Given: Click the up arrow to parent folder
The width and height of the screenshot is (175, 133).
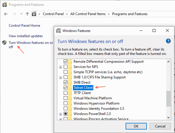Looking at the screenshot, I should tap(27, 14).
